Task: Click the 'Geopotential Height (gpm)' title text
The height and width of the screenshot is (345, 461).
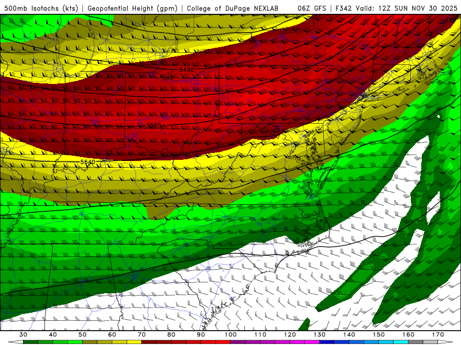Action: pos(133,8)
